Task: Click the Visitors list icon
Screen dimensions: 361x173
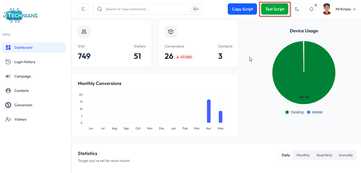Action: tap(8, 119)
